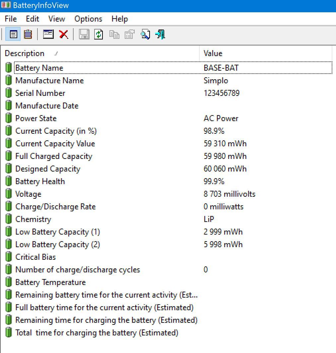Click the 8 703 millivolts value
This screenshot has height=353, width=336.
[229, 194]
